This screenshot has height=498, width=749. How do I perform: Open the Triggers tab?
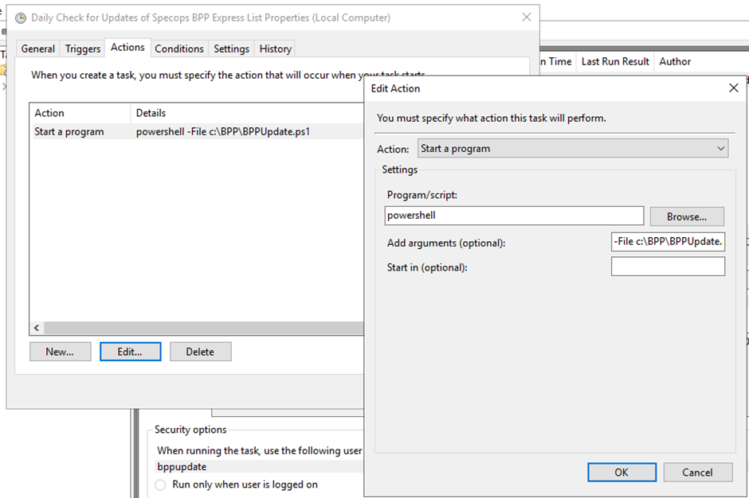pyautogui.click(x=83, y=49)
